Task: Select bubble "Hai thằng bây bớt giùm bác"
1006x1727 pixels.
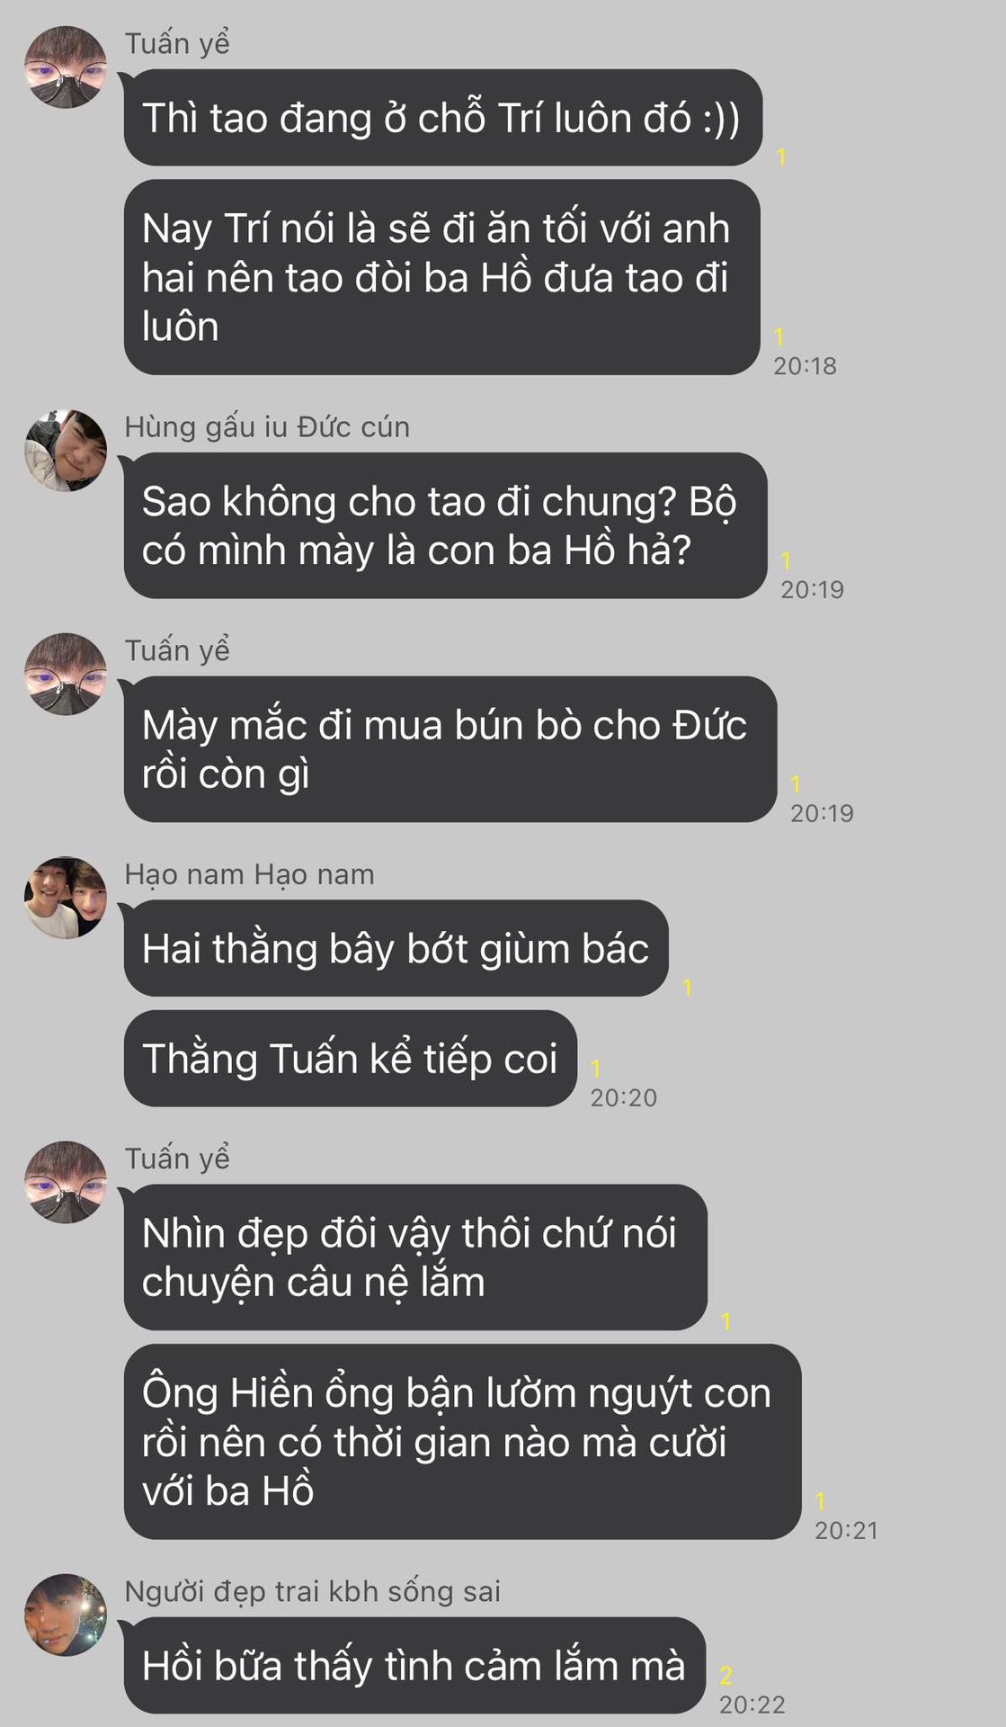Action: click(396, 948)
